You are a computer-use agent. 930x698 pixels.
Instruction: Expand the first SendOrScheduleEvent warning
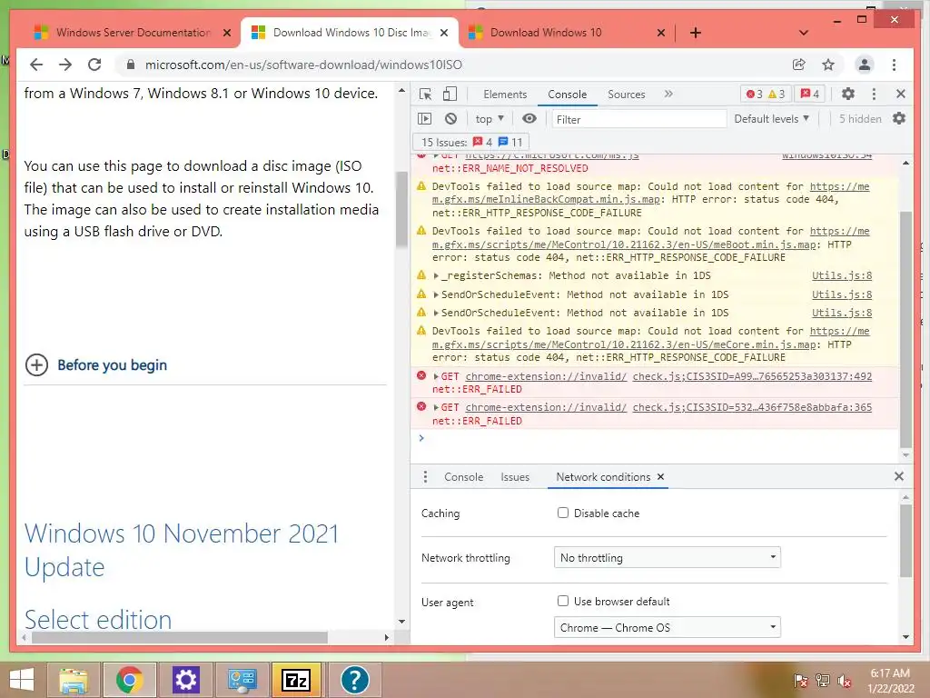coord(436,295)
